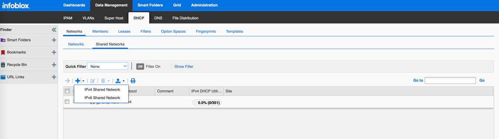Click the Go to input field

[x=450, y=80]
